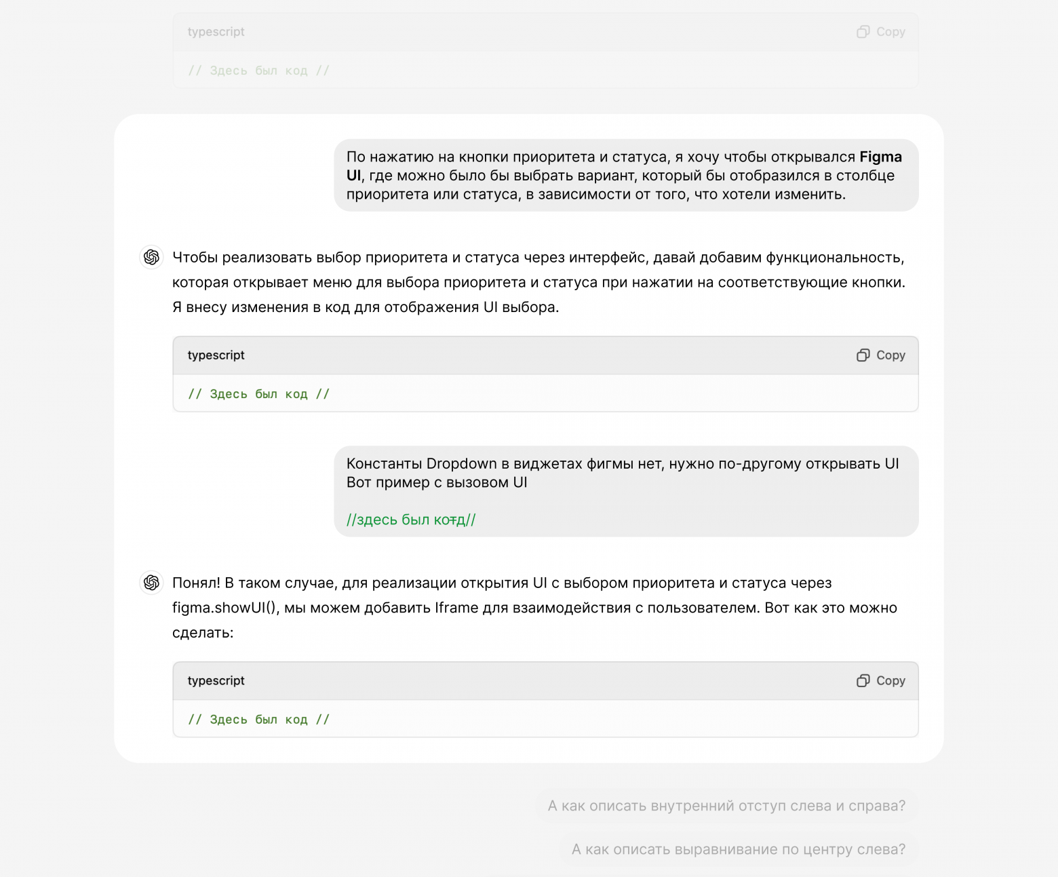This screenshot has width=1058, height=877.
Task: Click the typescript label in the middle code block
Action: 216,355
